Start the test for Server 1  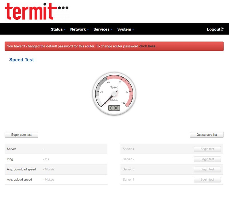click(207, 149)
